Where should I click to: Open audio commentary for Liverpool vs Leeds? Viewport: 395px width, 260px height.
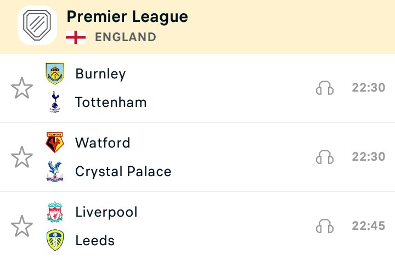(325, 226)
